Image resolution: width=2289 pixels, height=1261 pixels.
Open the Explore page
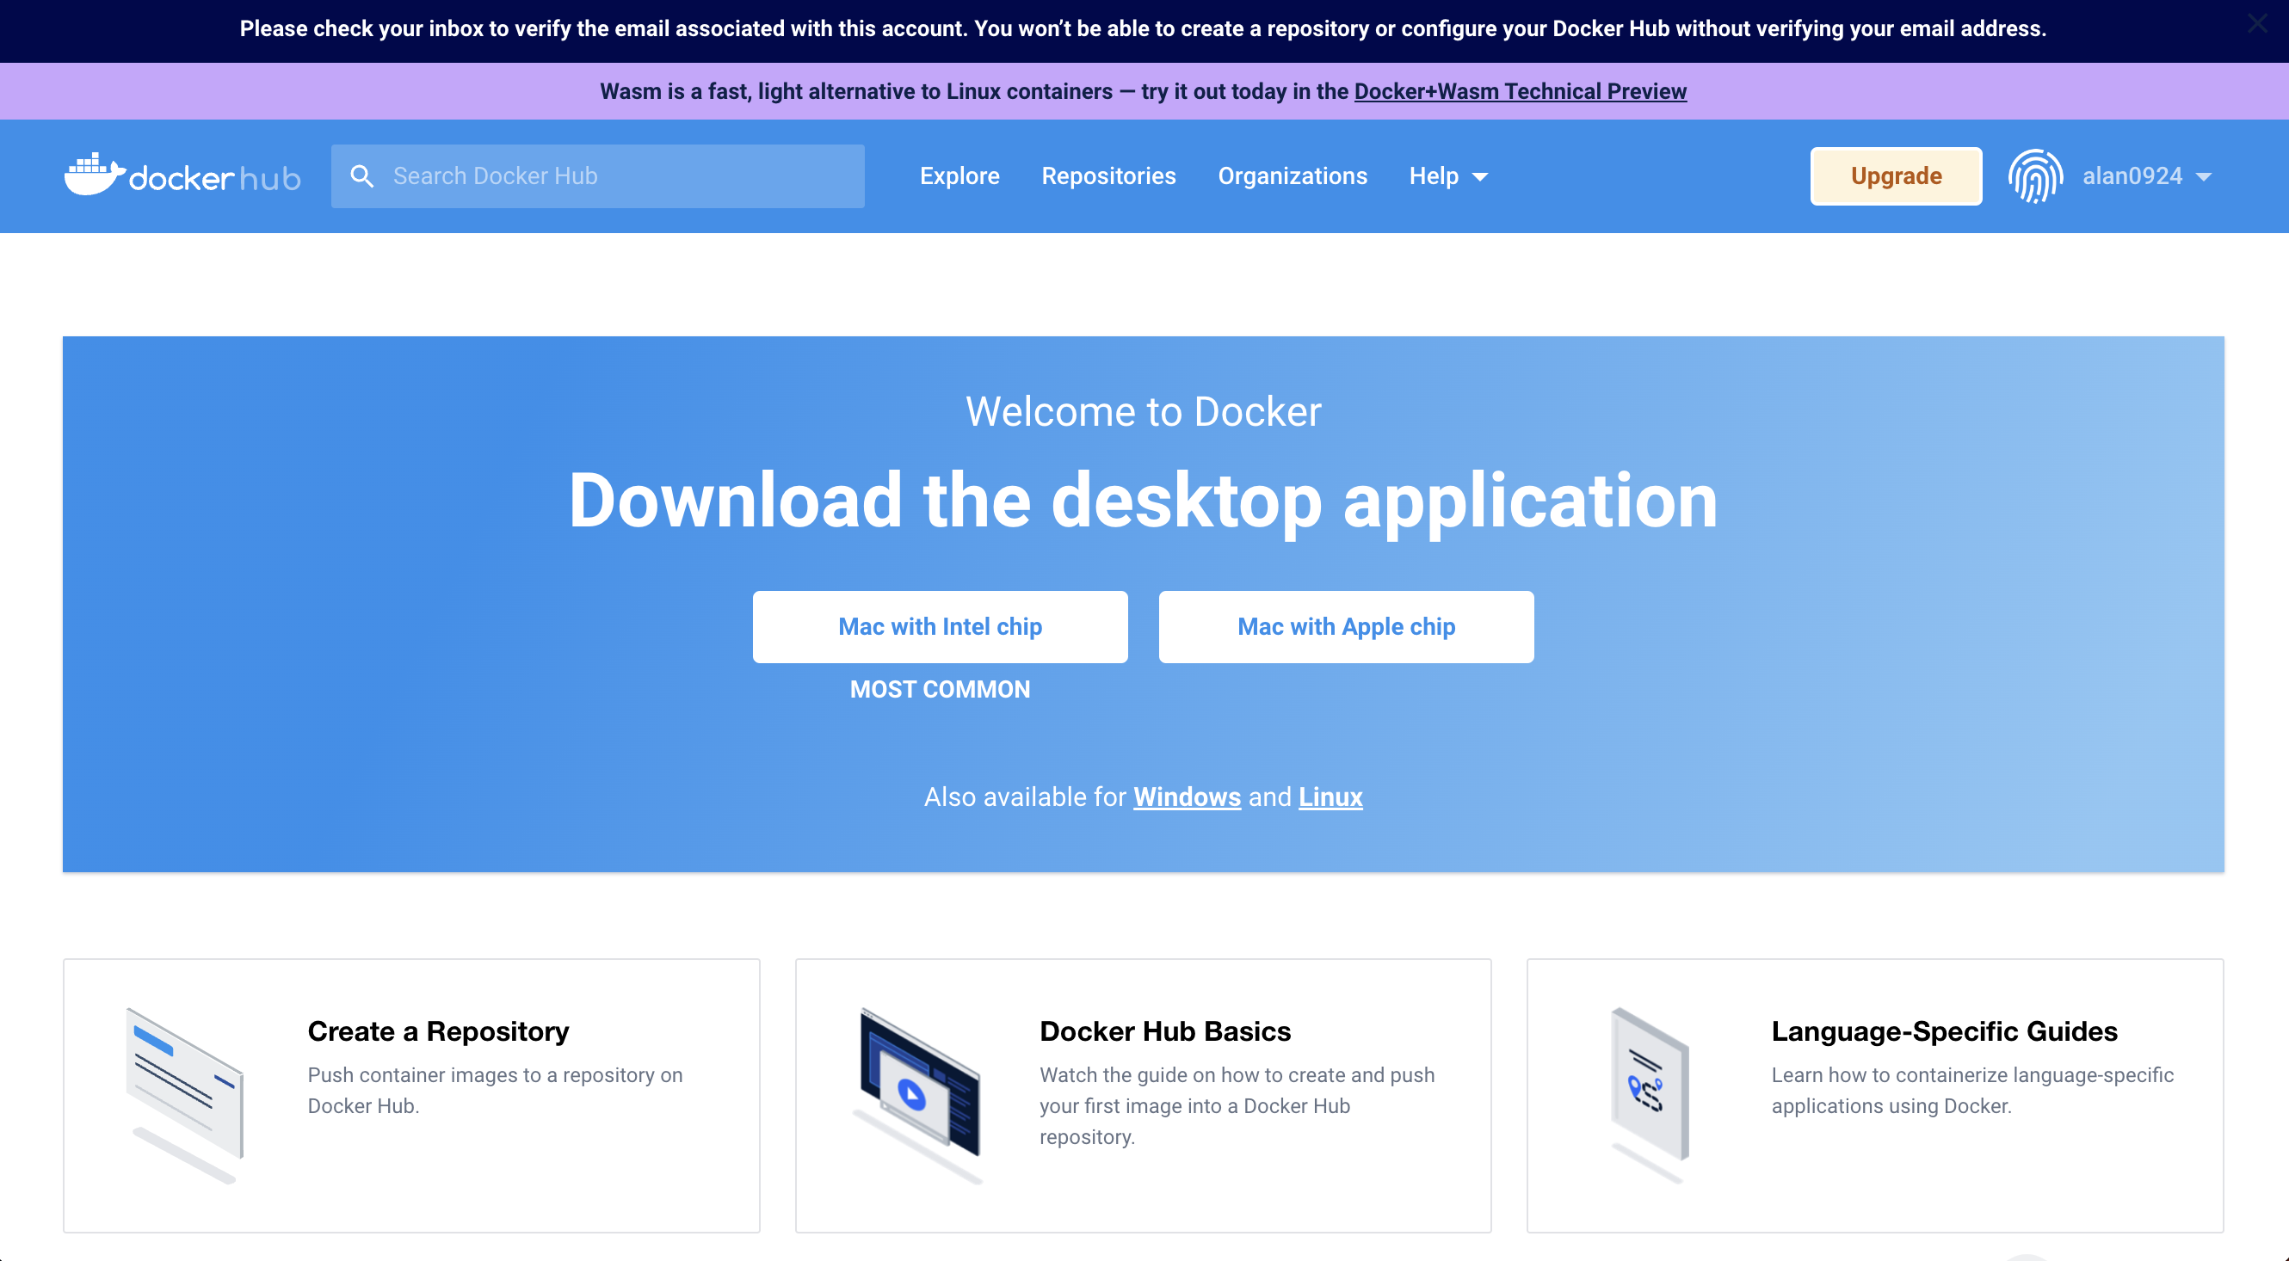[x=959, y=175]
